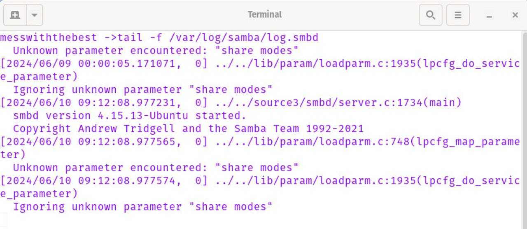Open the hamburger menu
Image resolution: width=527 pixels, height=229 pixels.
click(458, 15)
